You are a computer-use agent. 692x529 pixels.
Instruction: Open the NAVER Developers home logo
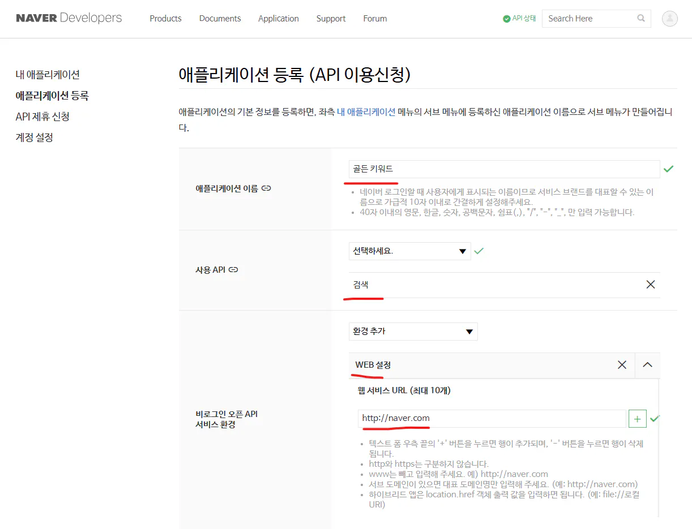coord(69,18)
